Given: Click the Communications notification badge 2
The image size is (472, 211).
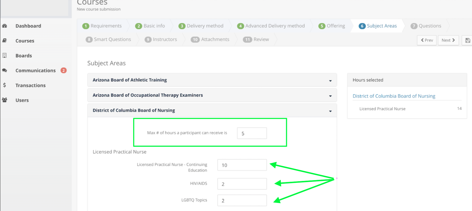Looking at the screenshot, I should [x=64, y=70].
